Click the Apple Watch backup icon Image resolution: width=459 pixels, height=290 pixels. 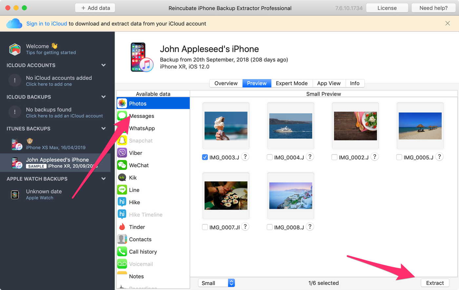15,194
